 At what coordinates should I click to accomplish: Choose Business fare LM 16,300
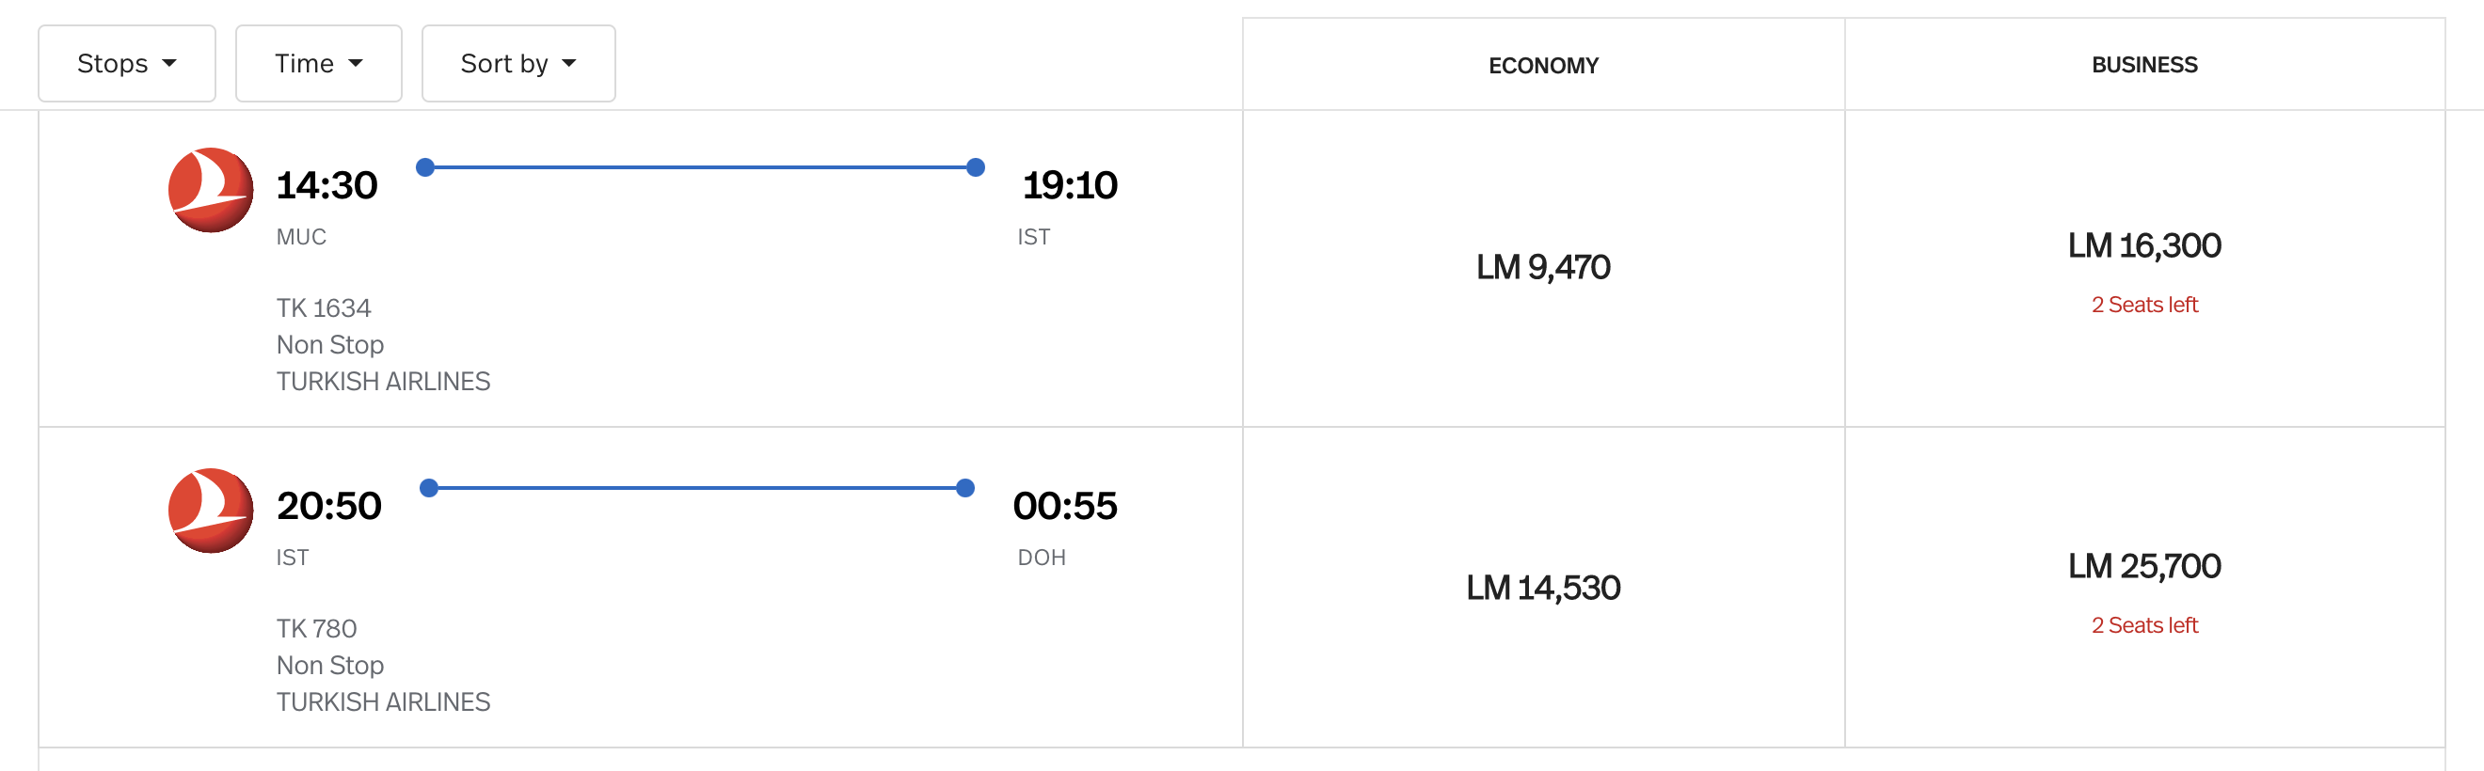[2143, 245]
